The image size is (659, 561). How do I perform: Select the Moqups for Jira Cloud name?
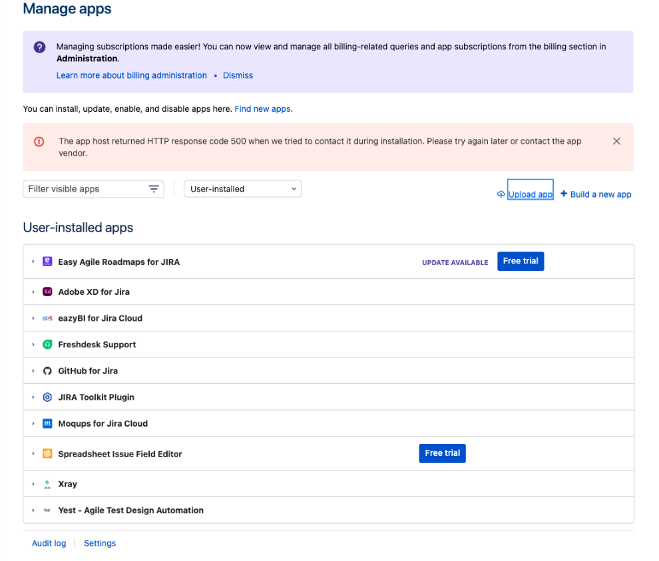point(103,424)
